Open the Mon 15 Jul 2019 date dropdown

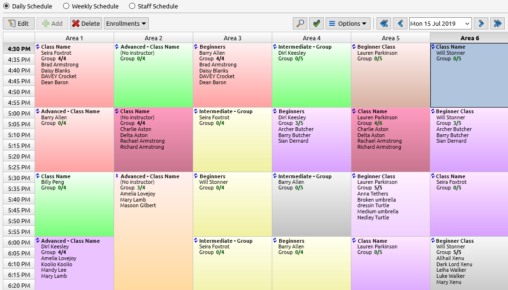click(x=440, y=23)
